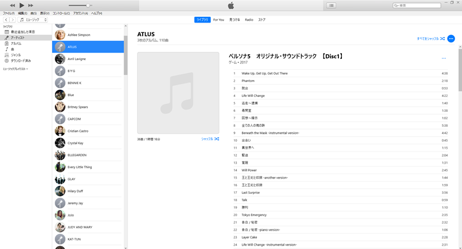Select track Beneath the Mask -instrumental version-
Viewport: 462px width, 249px height.
(340, 133)
